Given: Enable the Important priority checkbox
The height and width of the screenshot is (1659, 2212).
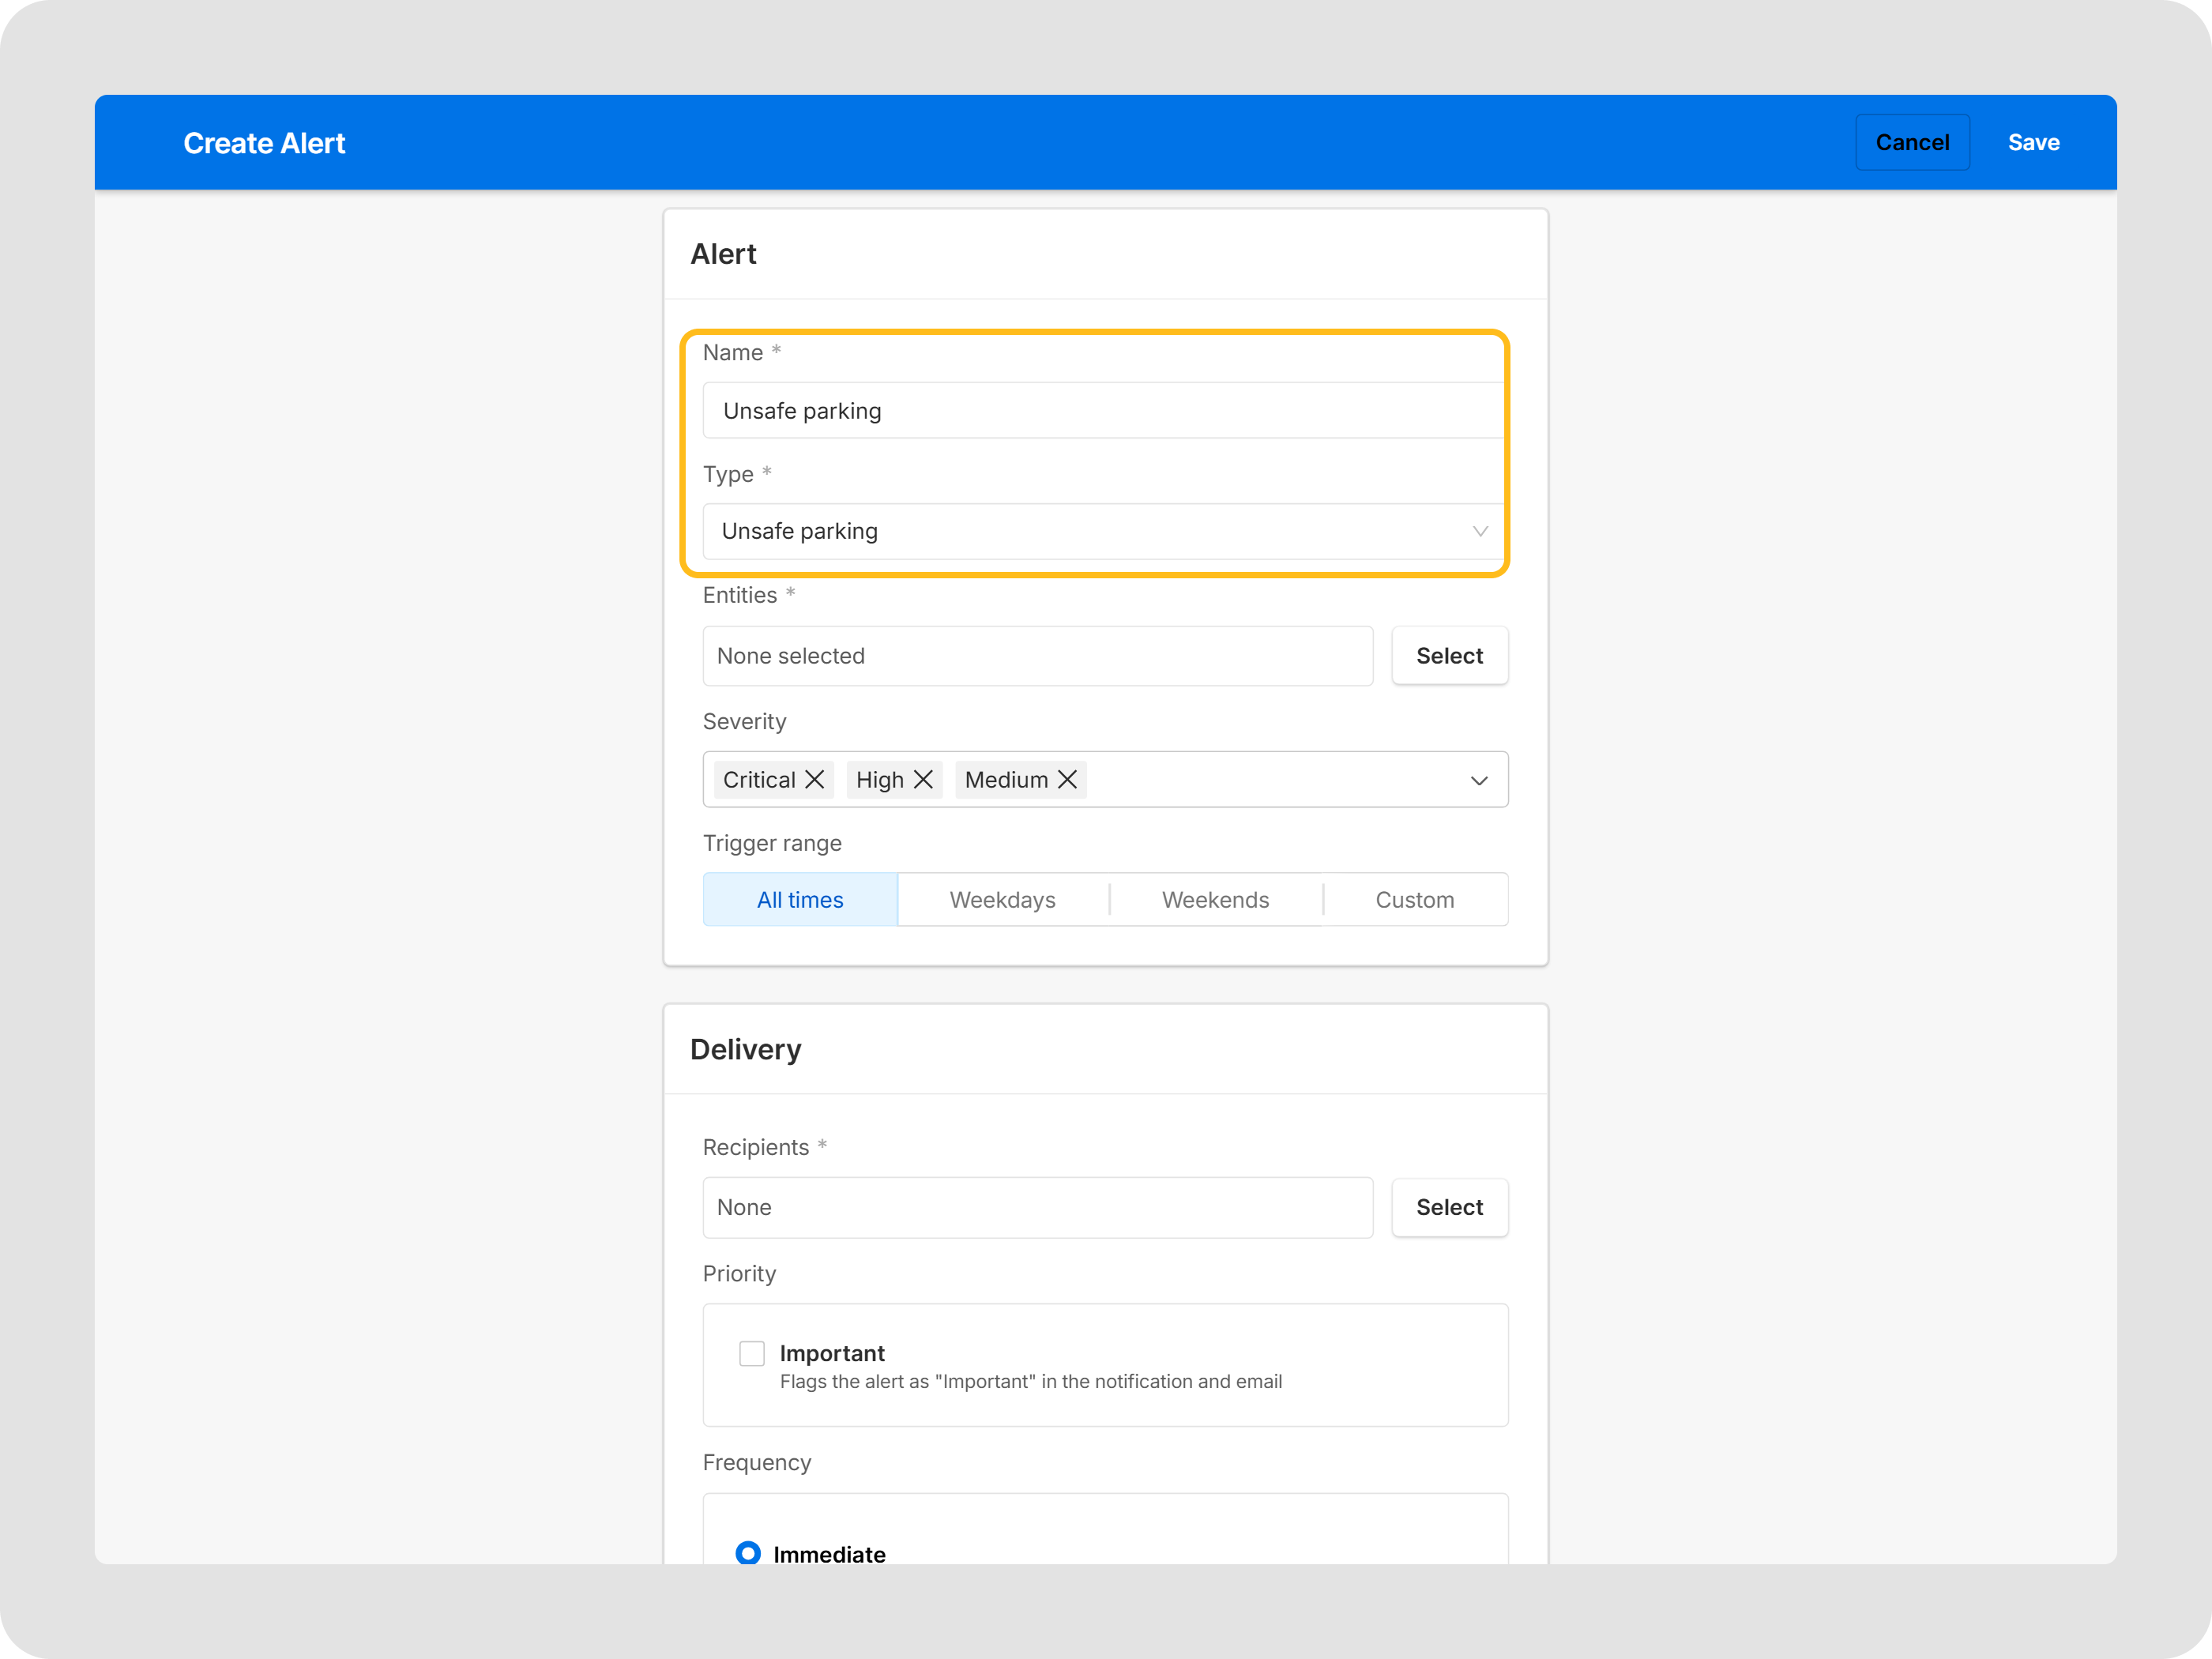Looking at the screenshot, I should click(752, 1353).
